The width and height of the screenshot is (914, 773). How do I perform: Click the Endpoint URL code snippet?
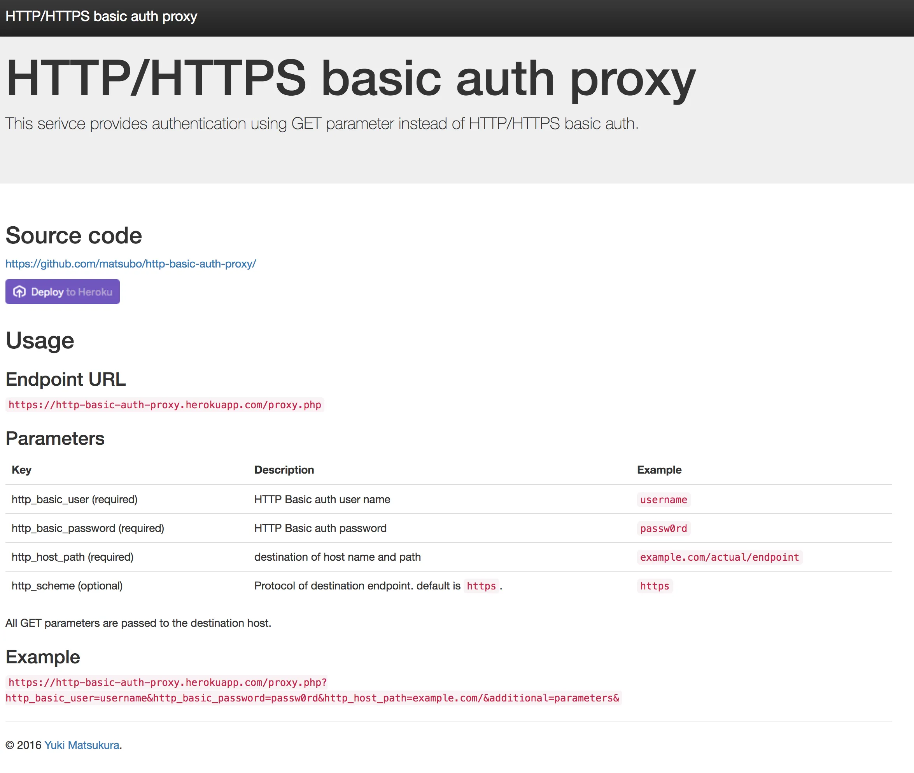click(165, 404)
